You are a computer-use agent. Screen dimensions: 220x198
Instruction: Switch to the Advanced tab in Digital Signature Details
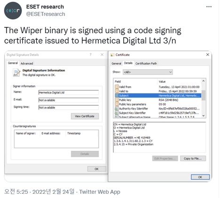pos(27,63)
